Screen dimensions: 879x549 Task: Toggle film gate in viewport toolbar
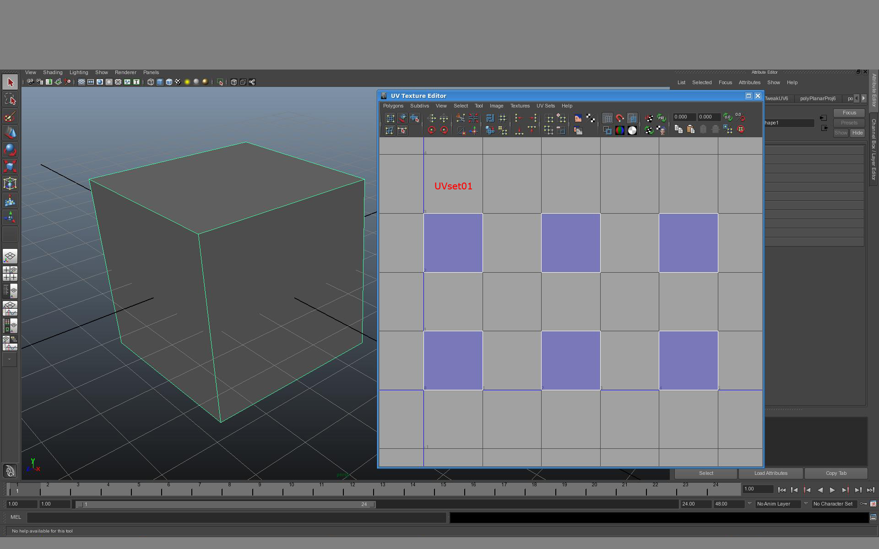pos(91,82)
